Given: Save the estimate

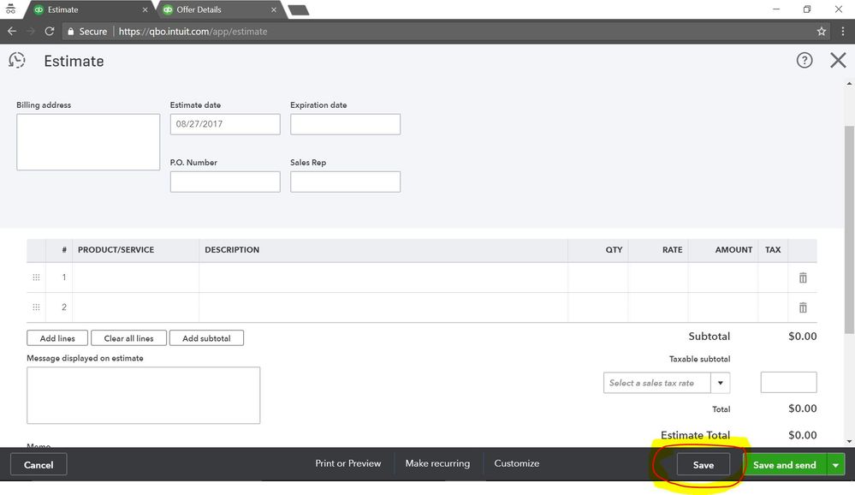Looking at the screenshot, I should (702, 464).
